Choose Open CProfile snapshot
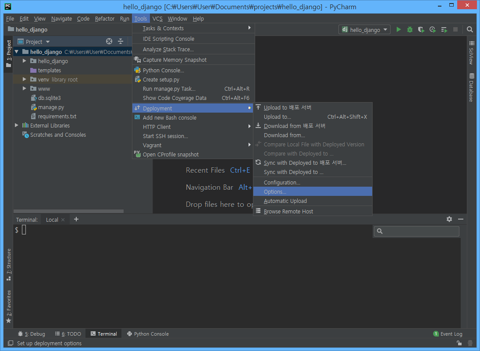This screenshot has width=480, height=351. click(193, 154)
